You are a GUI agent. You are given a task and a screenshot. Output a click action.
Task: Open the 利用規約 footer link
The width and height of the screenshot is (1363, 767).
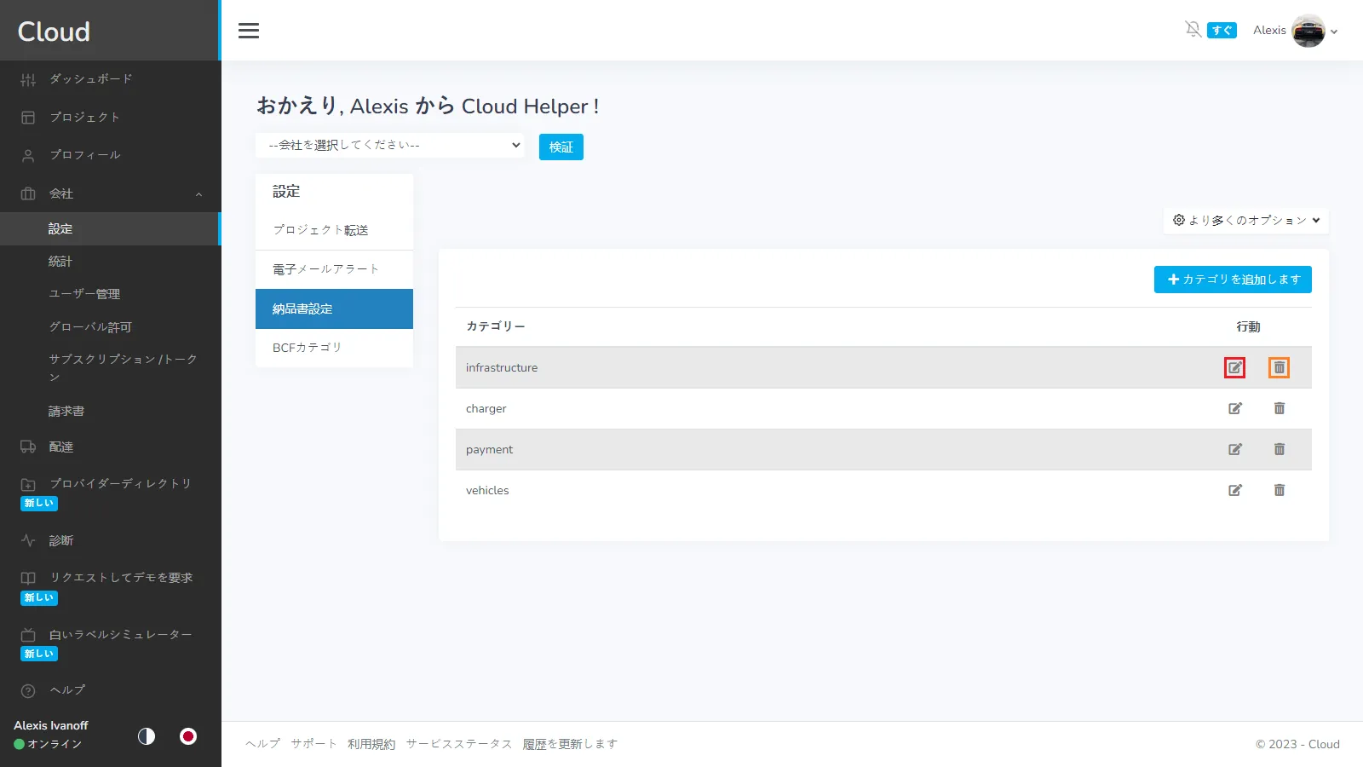(x=371, y=744)
